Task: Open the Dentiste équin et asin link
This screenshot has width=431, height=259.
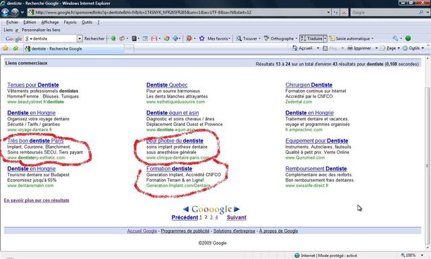Action: click(172, 113)
